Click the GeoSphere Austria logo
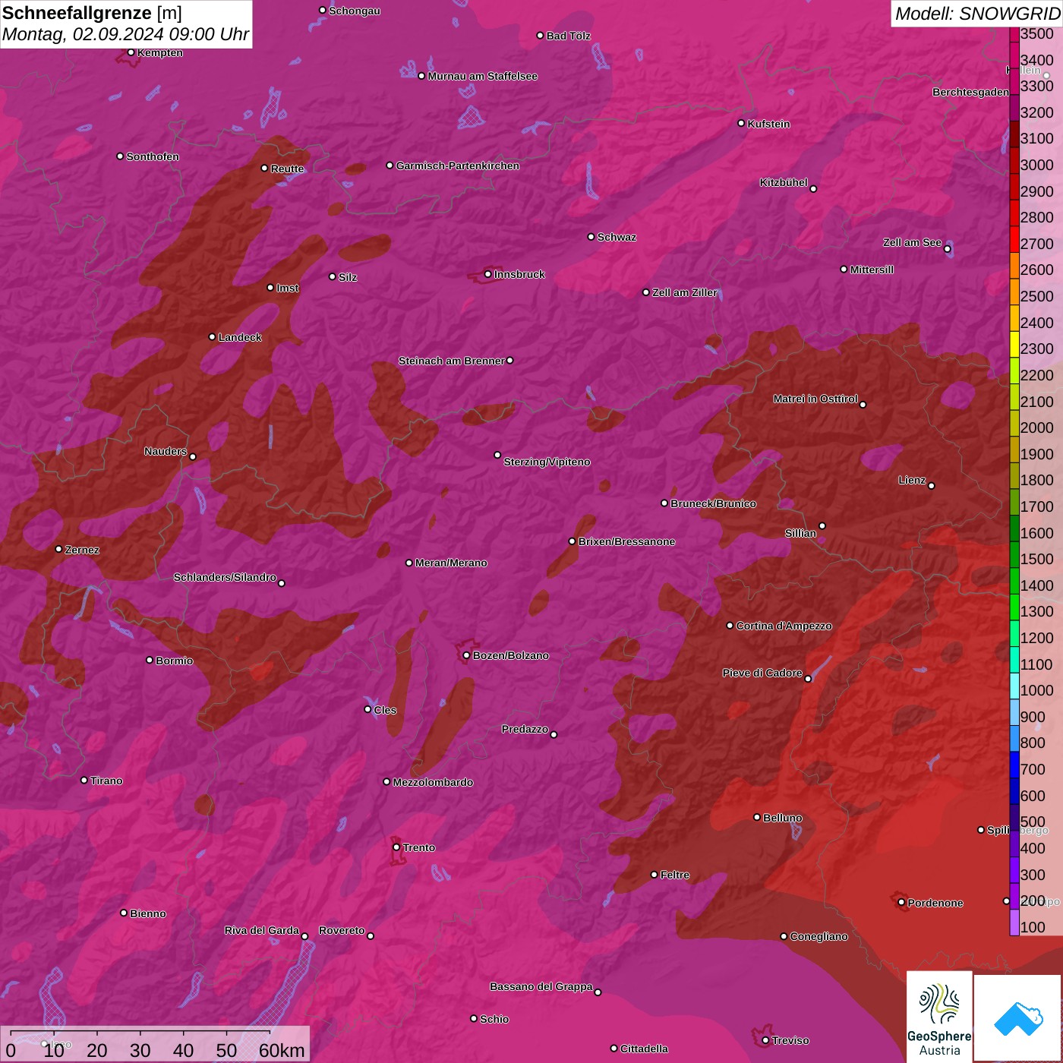This screenshot has height=1063, width=1063. point(939,1017)
